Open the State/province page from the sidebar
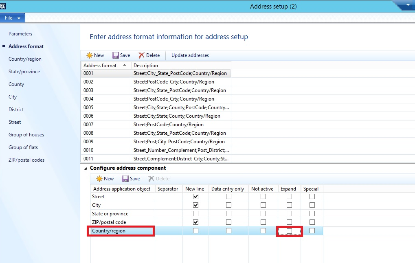Image resolution: width=415 pixels, height=263 pixels. pos(23,71)
